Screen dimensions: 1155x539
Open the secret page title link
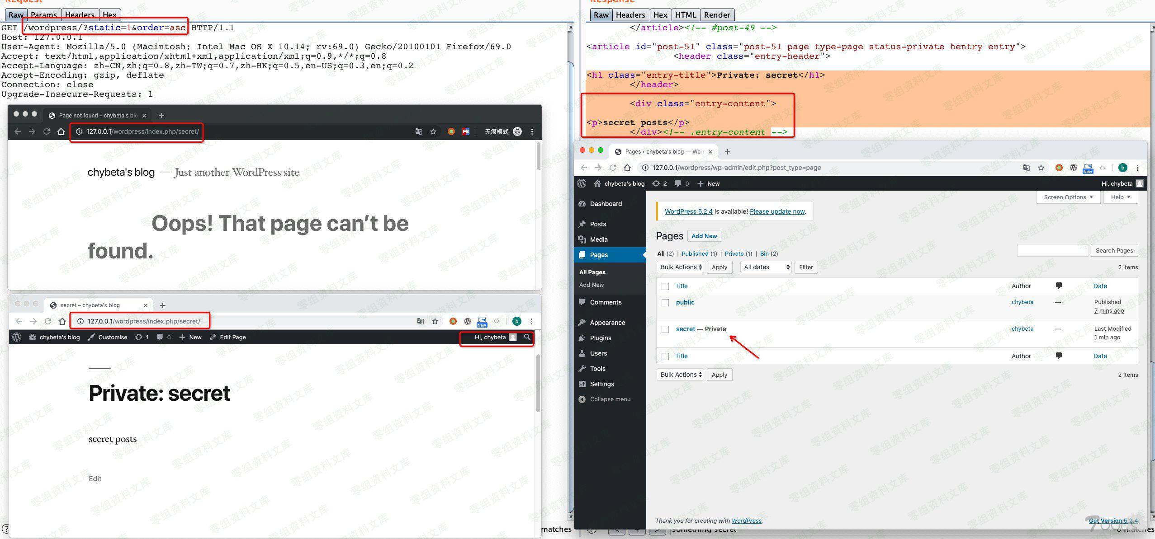pyautogui.click(x=685, y=329)
